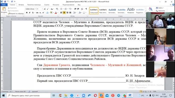Screen dimensions: 175x98
Task: Open the Файл menu tab
Action: 4,5
